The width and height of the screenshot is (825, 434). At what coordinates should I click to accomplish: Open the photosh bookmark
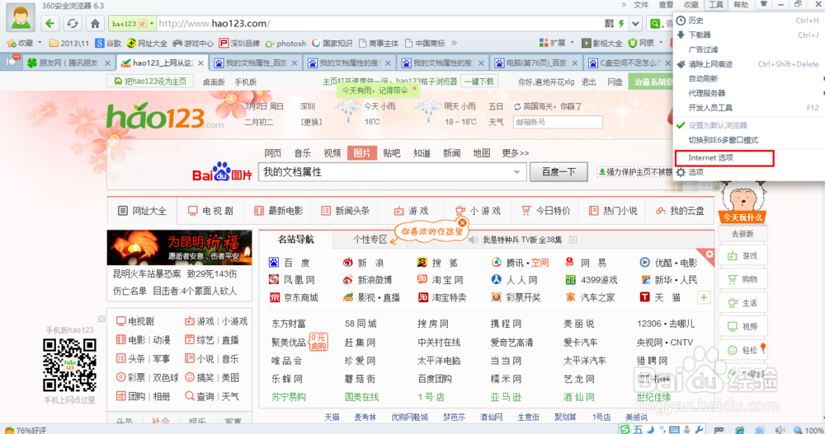pos(285,43)
